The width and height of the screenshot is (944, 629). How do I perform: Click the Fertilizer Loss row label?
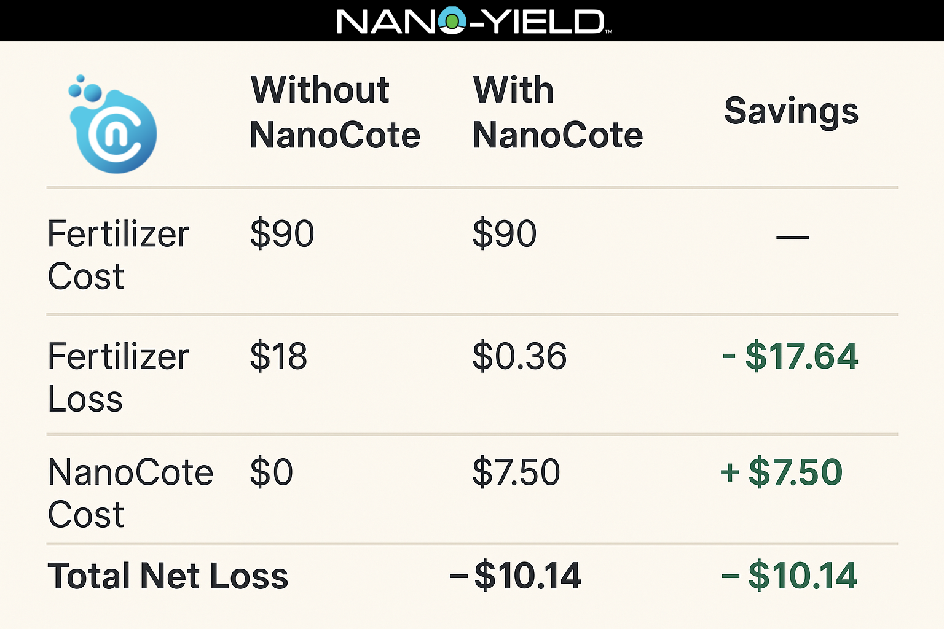pyautogui.click(x=118, y=377)
